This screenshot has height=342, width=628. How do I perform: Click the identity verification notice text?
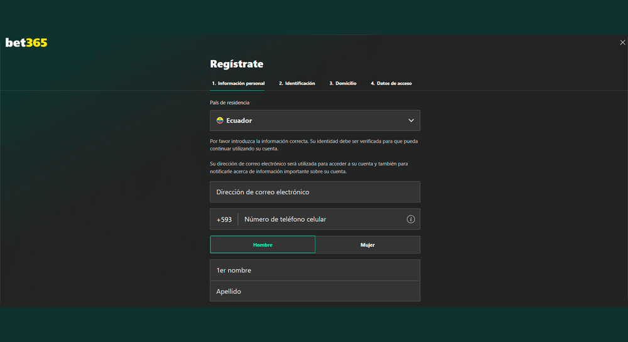point(313,145)
